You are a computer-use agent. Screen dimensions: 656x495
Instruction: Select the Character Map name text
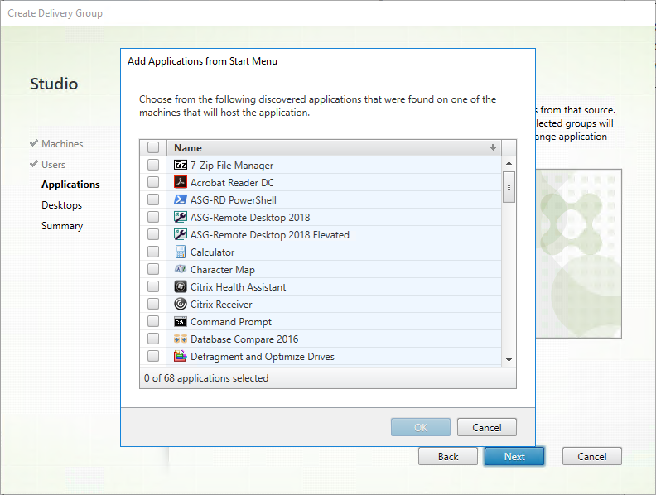click(x=223, y=270)
